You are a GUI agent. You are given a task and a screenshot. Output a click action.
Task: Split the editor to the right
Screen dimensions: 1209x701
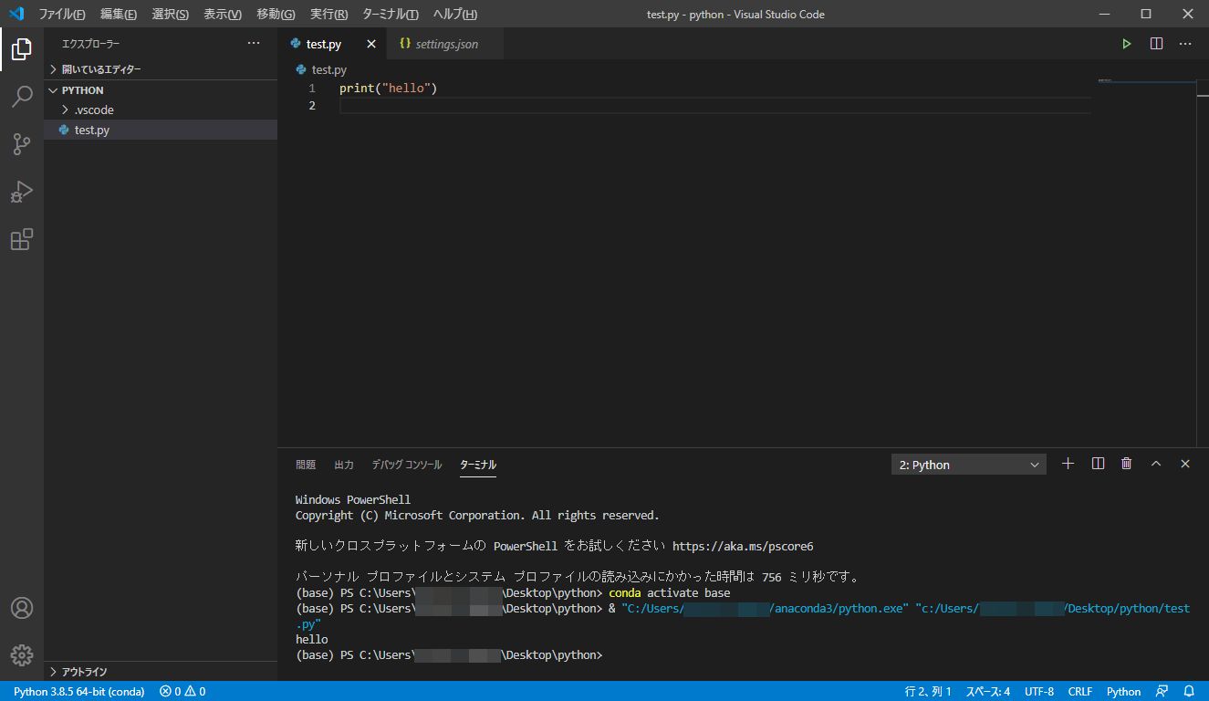tap(1156, 44)
